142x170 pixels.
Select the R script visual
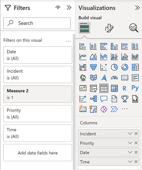[x=125, y=88]
